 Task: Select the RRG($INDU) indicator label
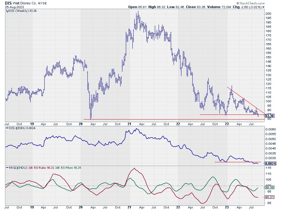click(x=17, y=168)
